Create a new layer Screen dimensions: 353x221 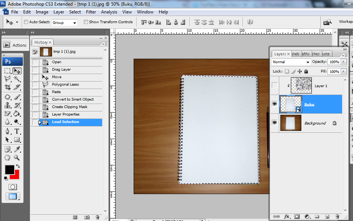pyautogui.click(x=327, y=217)
